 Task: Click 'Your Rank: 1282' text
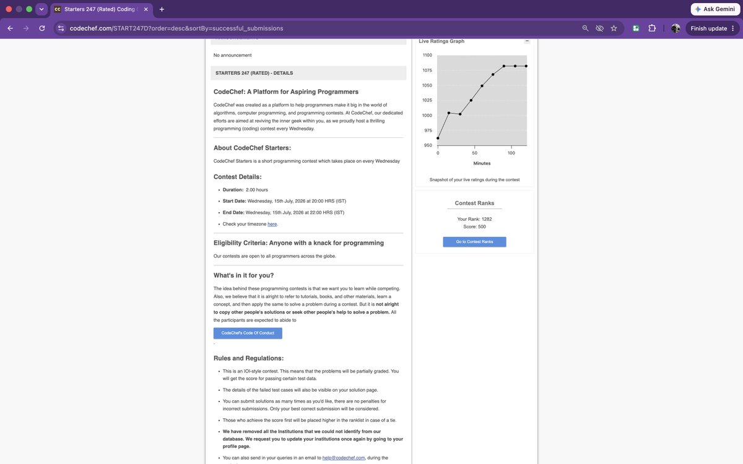474,219
